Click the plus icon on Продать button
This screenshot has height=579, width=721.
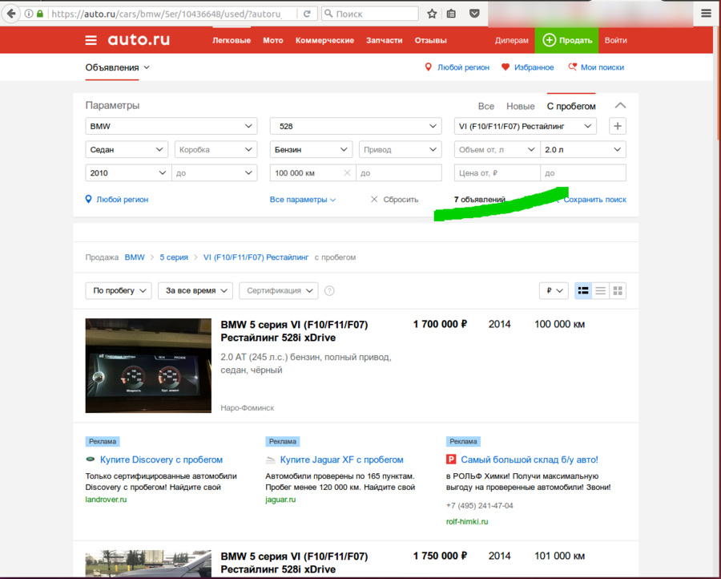(x=549, y=40)
